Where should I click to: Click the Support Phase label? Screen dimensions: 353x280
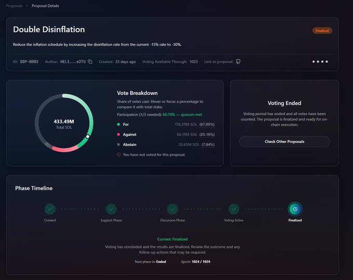[x=111, y=220]
